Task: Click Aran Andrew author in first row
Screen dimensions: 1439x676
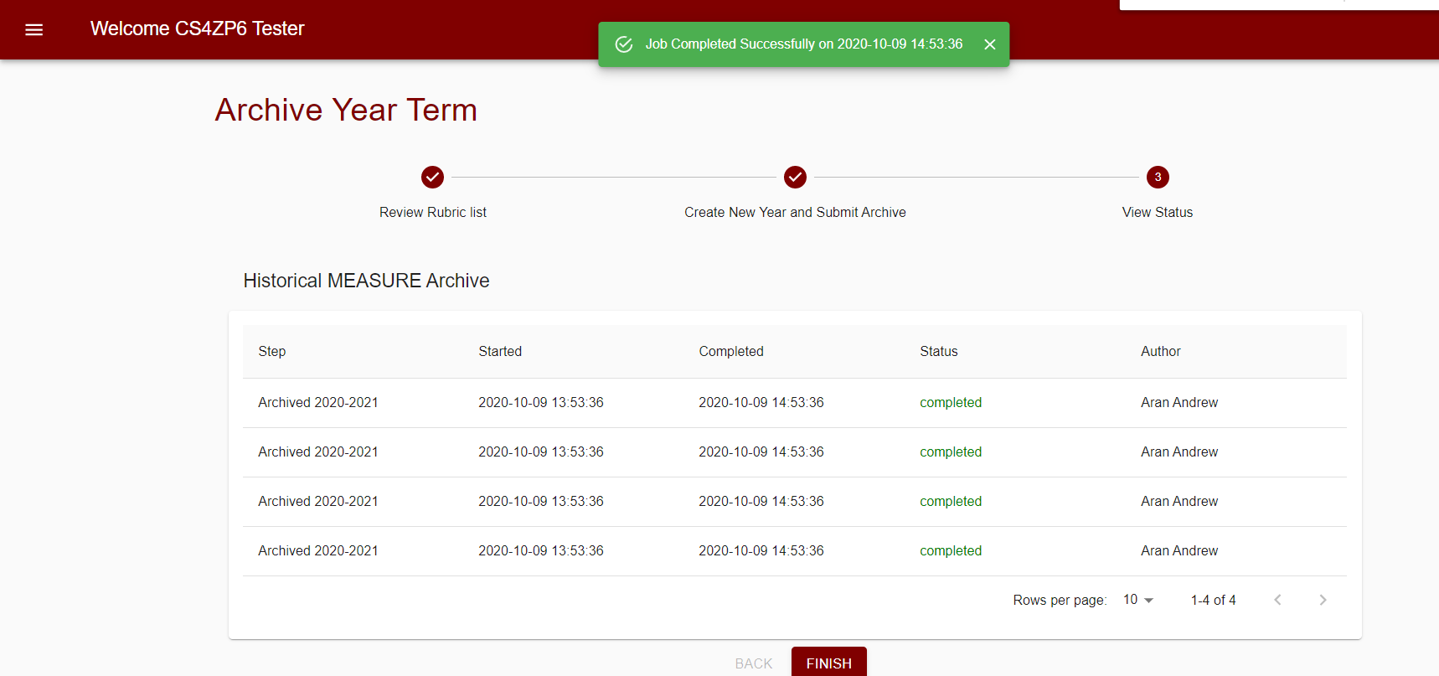Action: 1179,403
